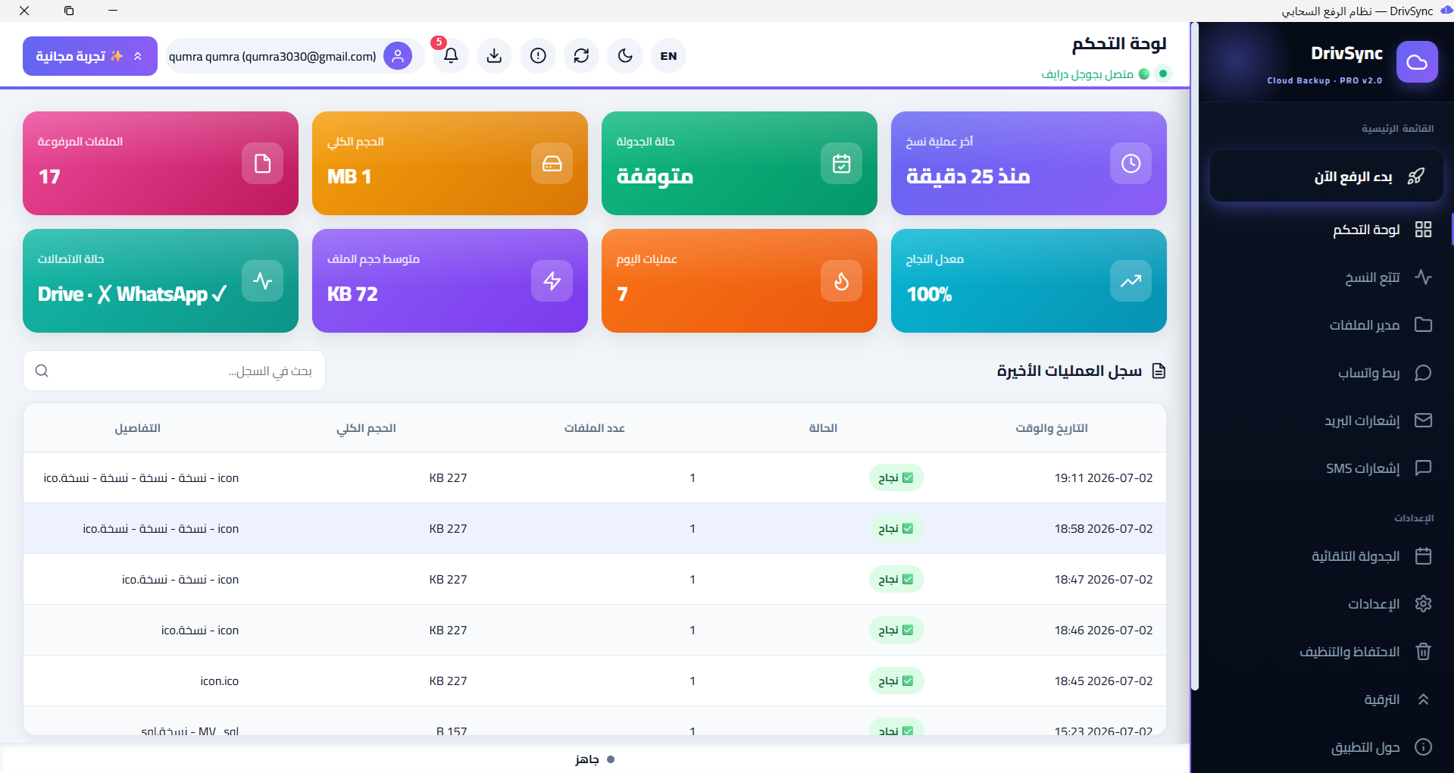Click the التاريخ والوقت column header
This screenshot has width=1454, height=773.
[1052, 428]
